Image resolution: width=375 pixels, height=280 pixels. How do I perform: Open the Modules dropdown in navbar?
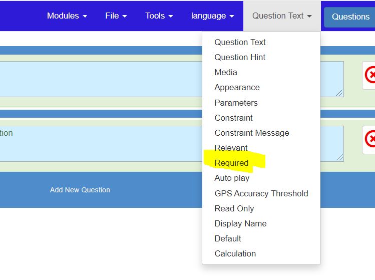pyautogui.click(x=67, y=16)
